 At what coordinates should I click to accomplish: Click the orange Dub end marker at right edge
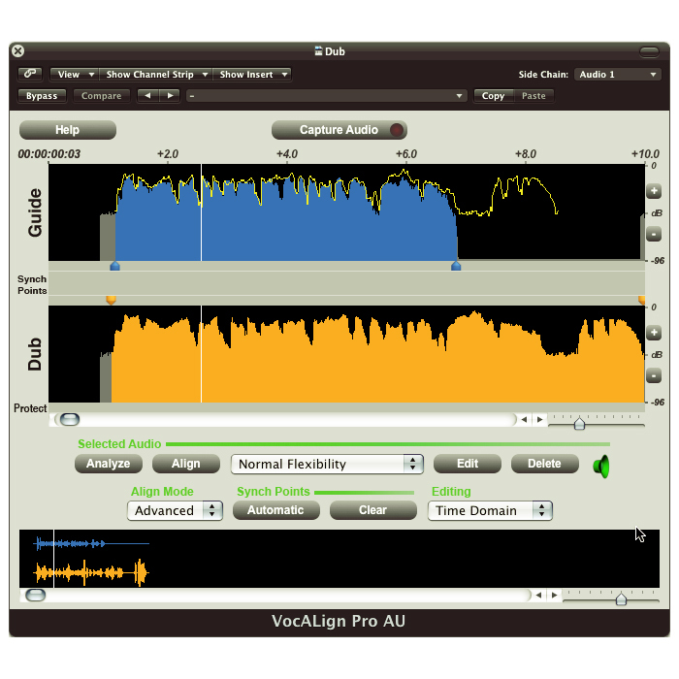pos(642,300)
